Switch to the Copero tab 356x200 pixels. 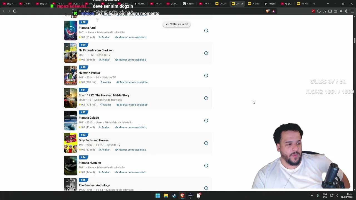(x=189, y=4)
